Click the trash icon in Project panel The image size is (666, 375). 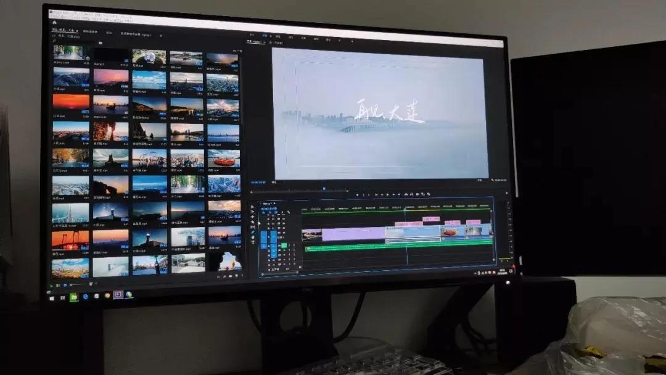pos(242,276)
